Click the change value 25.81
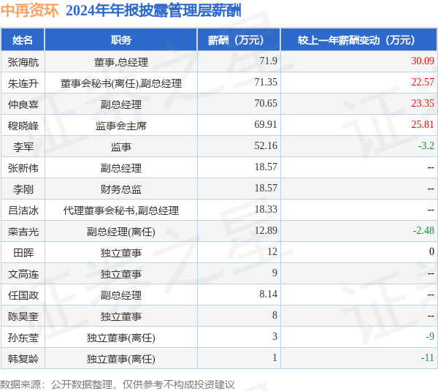The image size is (438, 391). pyautogui.click(x=423, y=124)
